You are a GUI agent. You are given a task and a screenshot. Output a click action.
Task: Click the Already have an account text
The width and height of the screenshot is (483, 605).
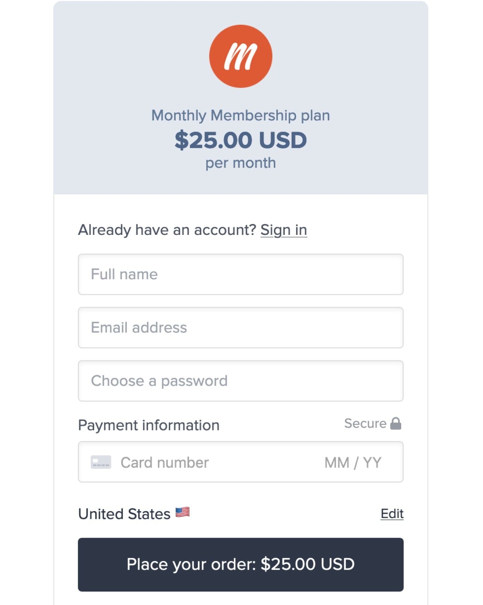point(168,230)
